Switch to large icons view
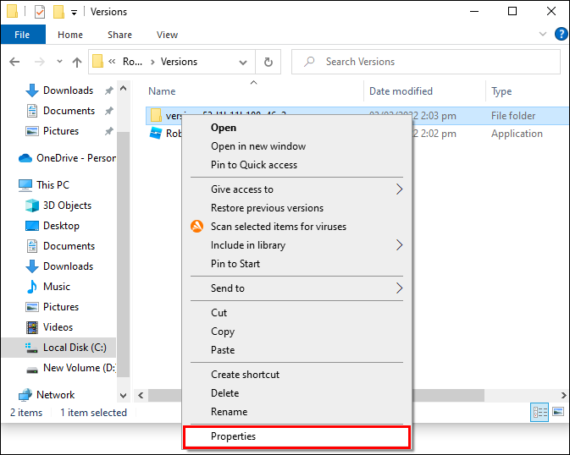Screen dimensions: 570x455 coord(556,413)
